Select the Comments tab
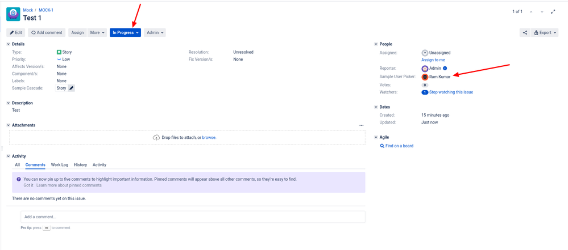The width and height of the screenshot is (568, 250). (35, 165)
